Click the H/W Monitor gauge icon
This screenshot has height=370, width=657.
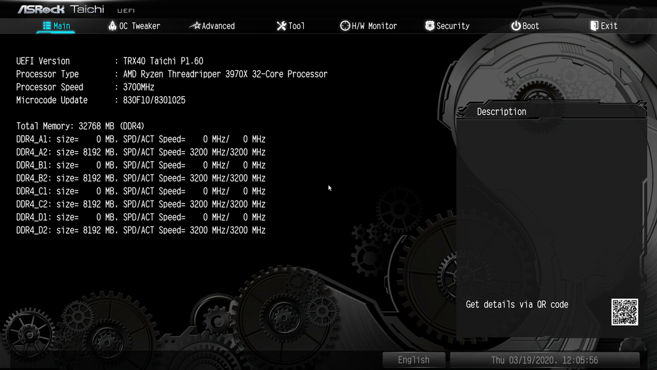(x=345, y=26)
